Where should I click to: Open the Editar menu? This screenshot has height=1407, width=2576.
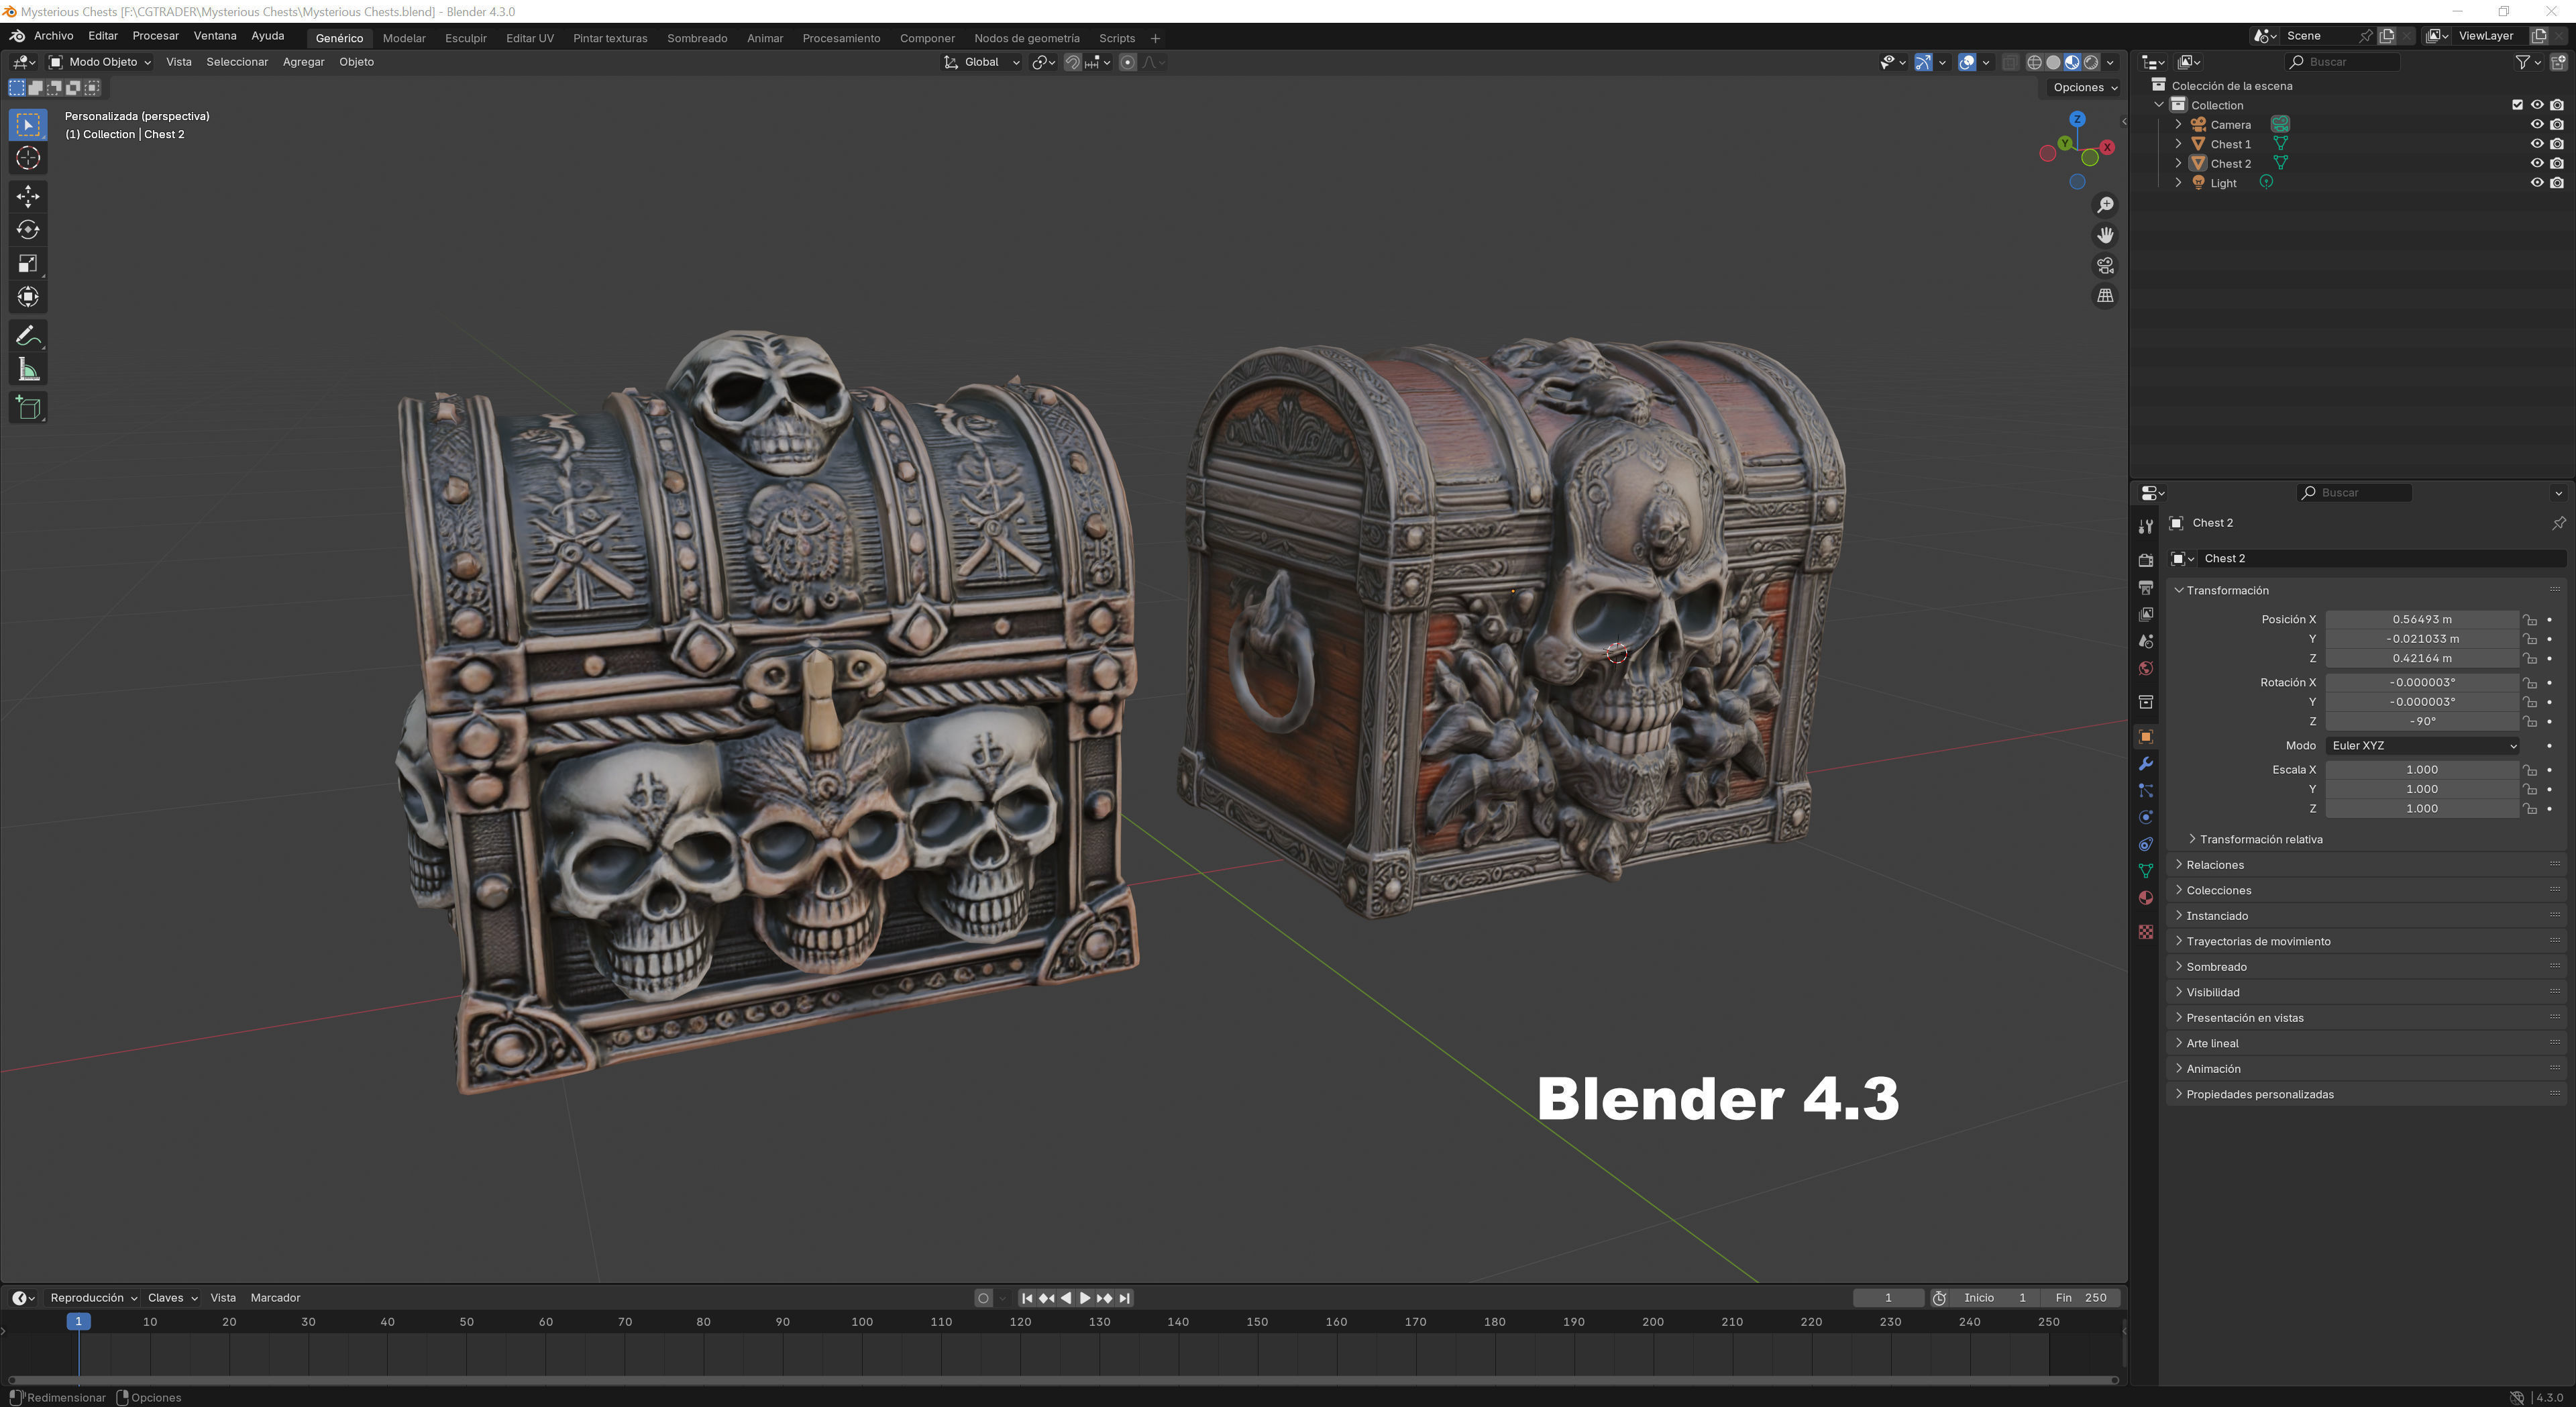coord(103,36)
